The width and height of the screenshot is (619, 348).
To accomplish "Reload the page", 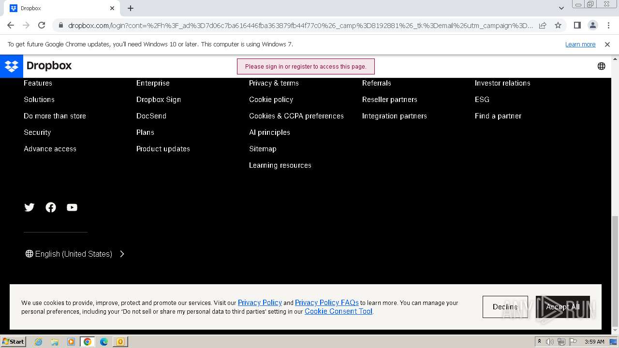I will [42, 25].
